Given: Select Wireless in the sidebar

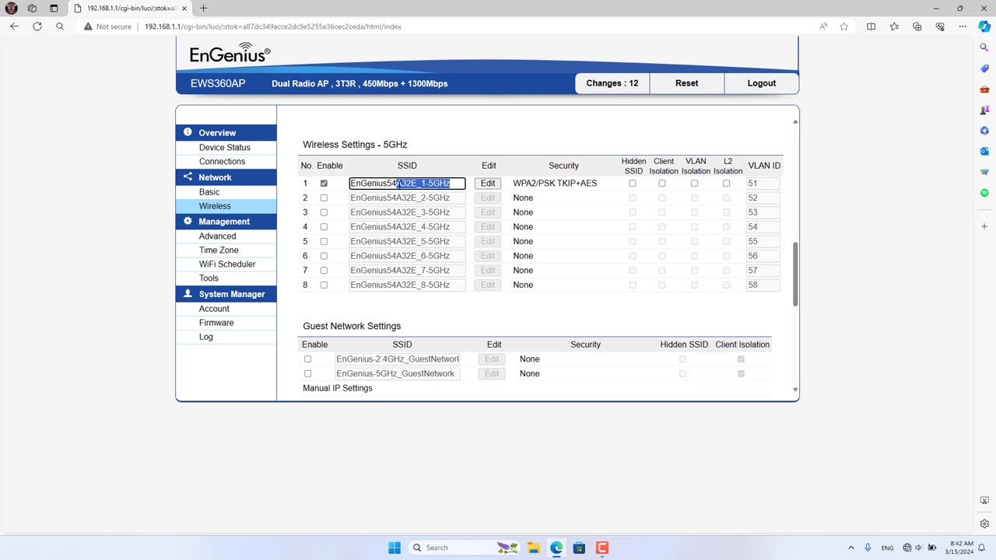Looking at the screenshot, I should tap(215, 206).
